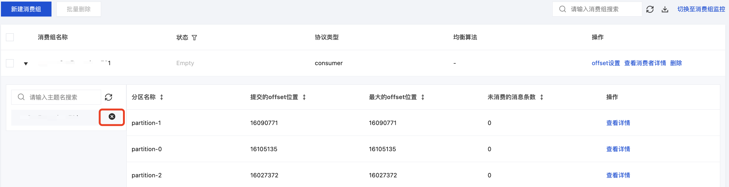Image resolution: width=729 pixels, height=187 pixels.
Task: Collapse the expanded consumer group row
Action: click(x=26, y=64)
